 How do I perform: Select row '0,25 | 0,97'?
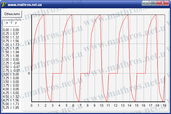(x=11, y=34)
